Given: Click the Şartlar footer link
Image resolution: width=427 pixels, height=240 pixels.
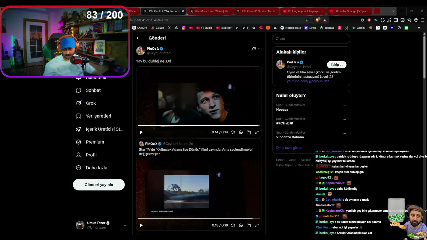Looking at the screenshot, I should [280, 160].
